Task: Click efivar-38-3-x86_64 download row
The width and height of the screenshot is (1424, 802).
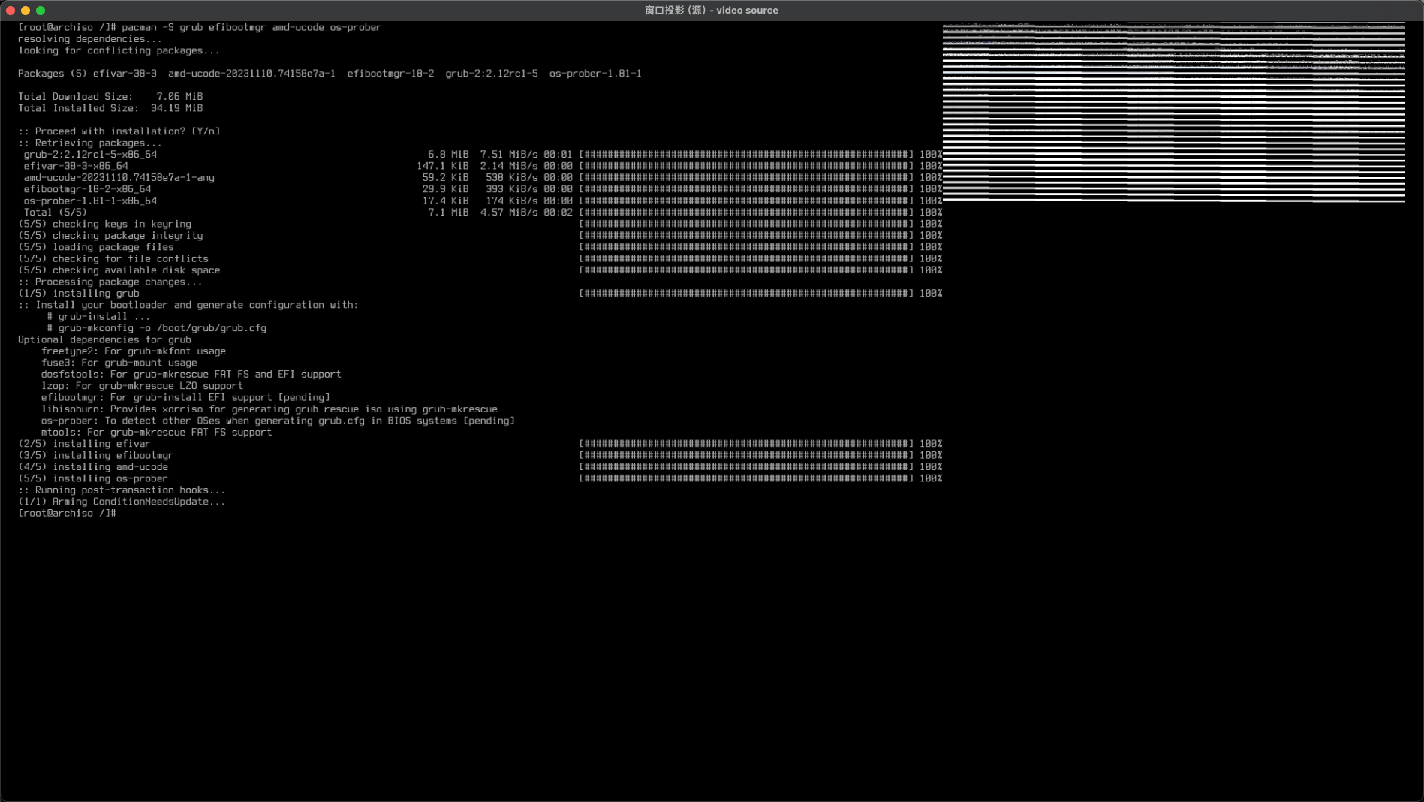Action: (x=483, y=166)
